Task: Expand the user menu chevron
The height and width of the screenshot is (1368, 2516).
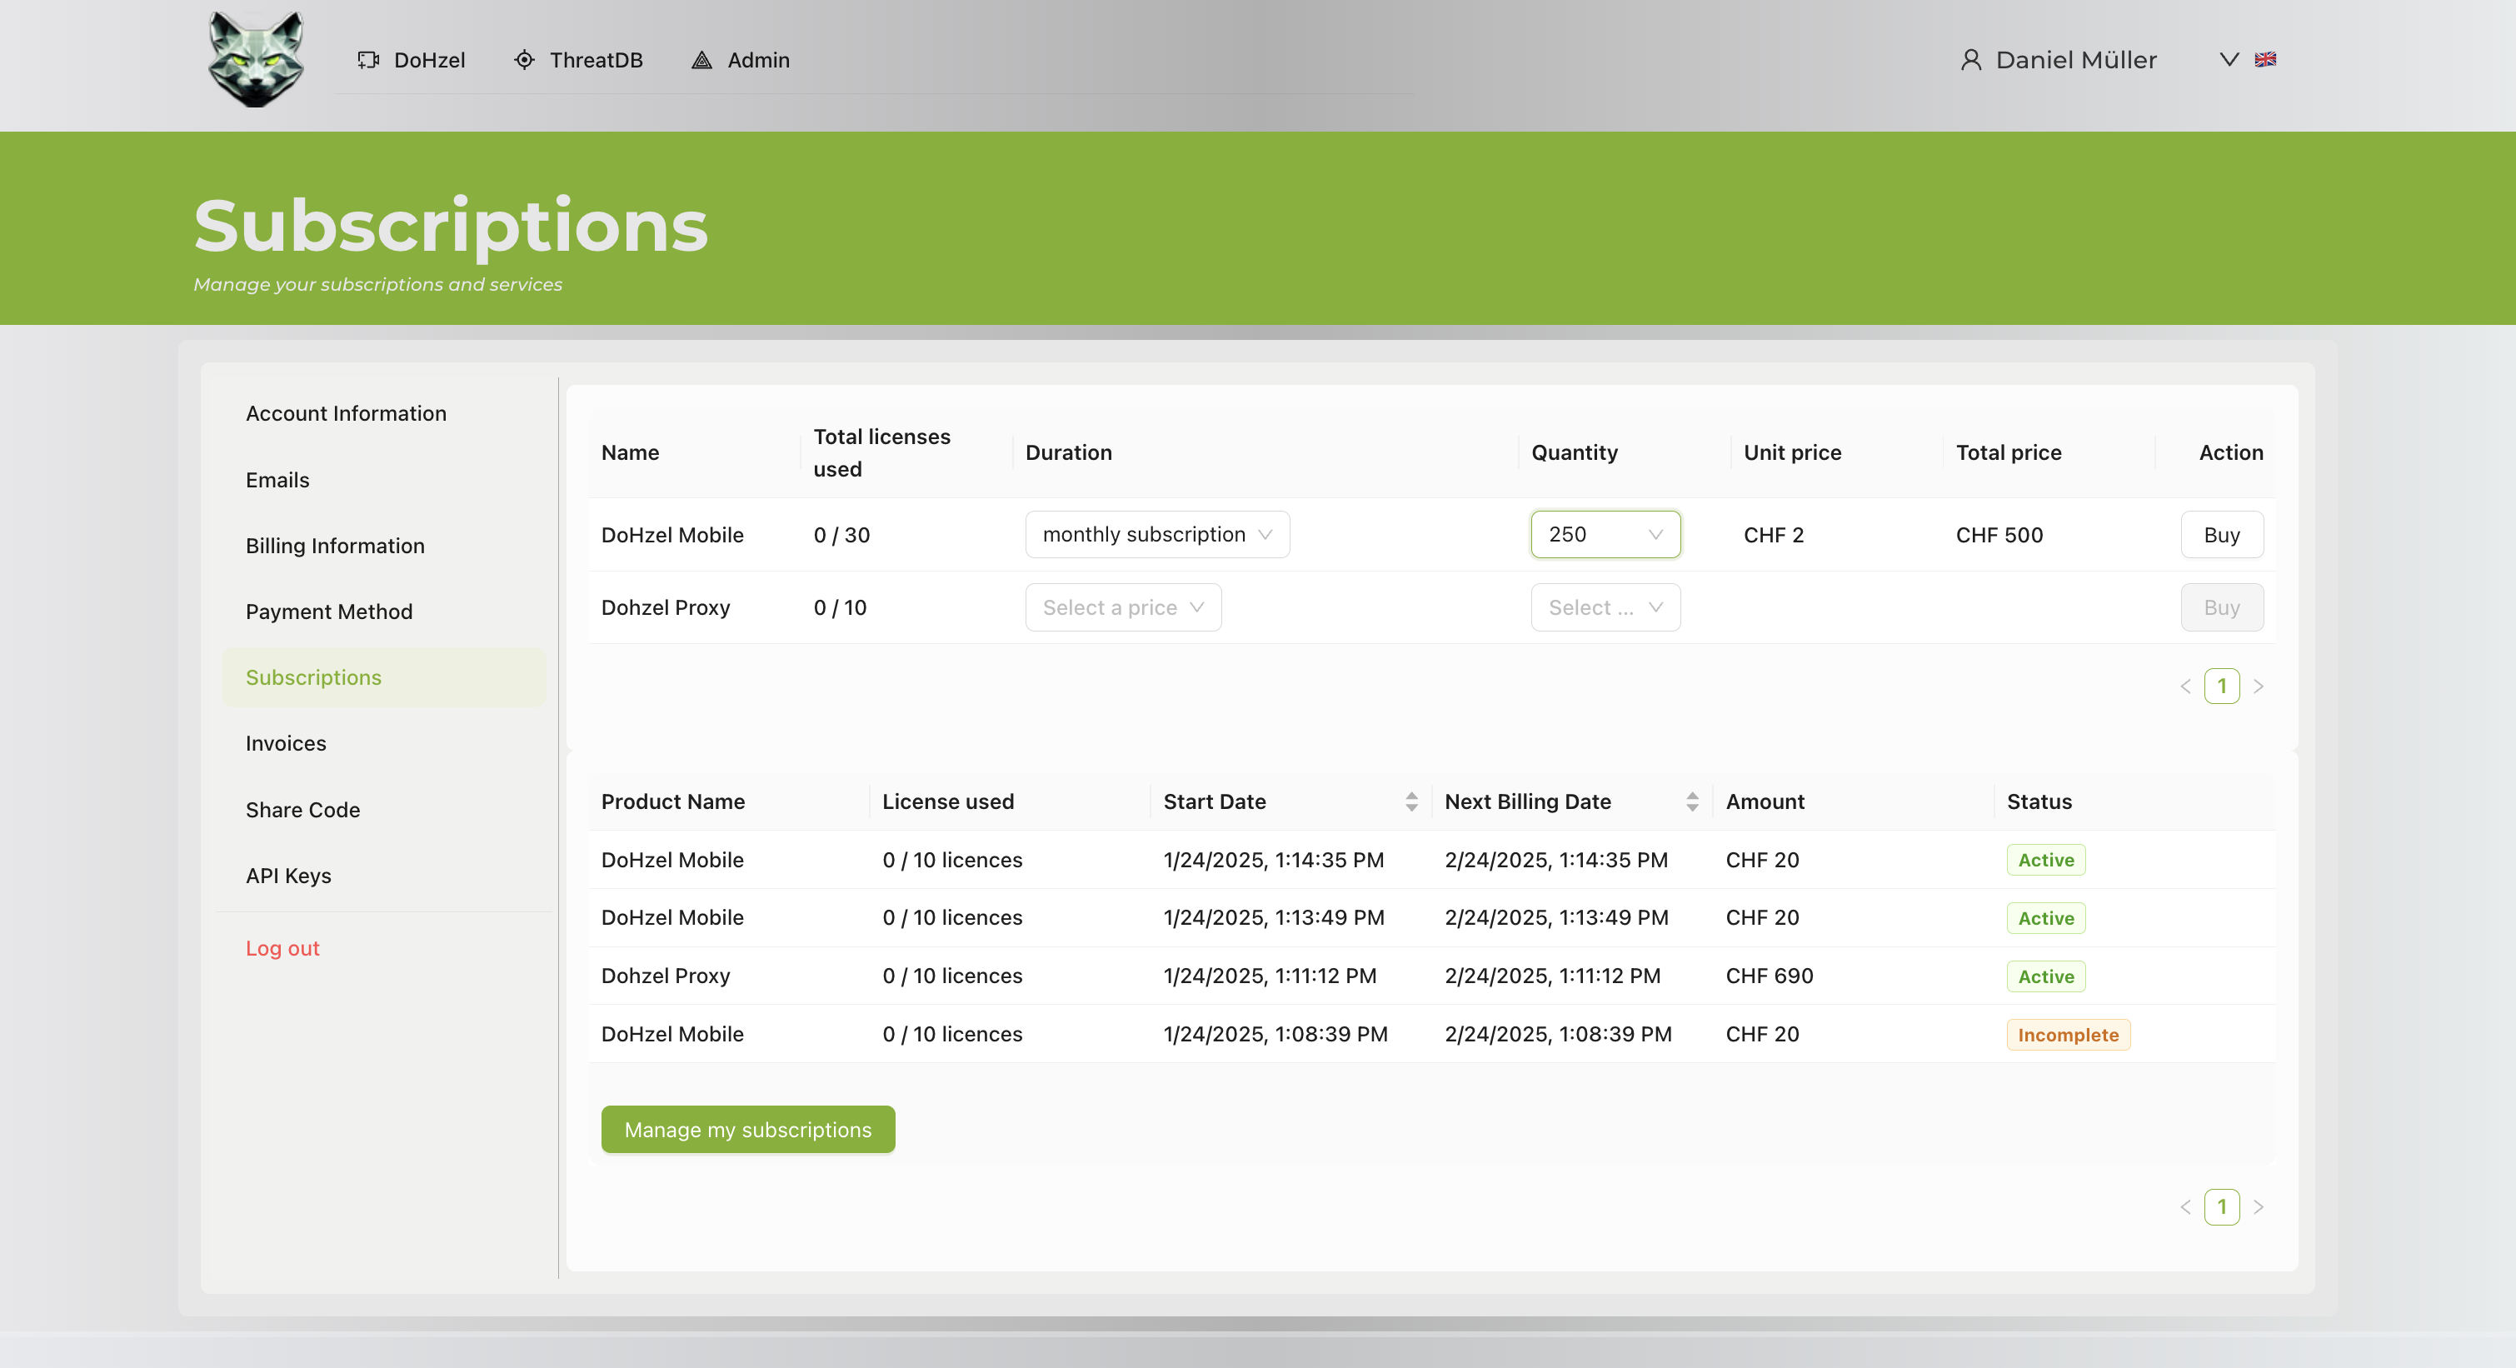Action: click(x=2229, y=59)
